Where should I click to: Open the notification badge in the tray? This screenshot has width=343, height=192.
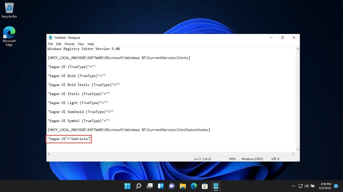(x=336, y=186)
